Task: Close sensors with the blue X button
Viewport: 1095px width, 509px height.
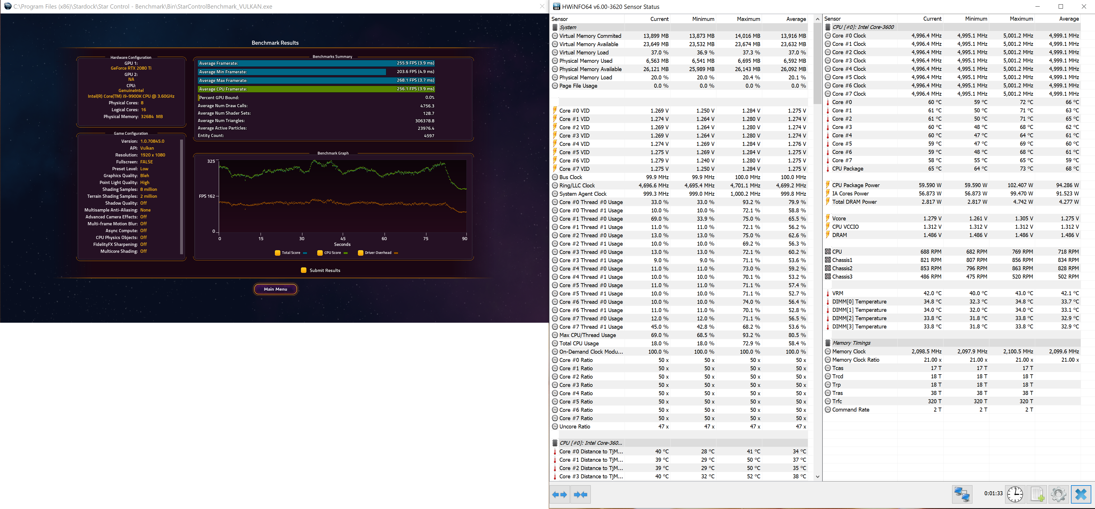Action: tap(1081, 495)
